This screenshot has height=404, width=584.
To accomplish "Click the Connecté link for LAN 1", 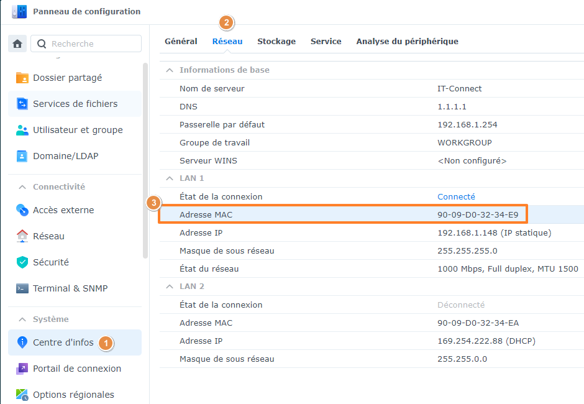I will point(456,196).
